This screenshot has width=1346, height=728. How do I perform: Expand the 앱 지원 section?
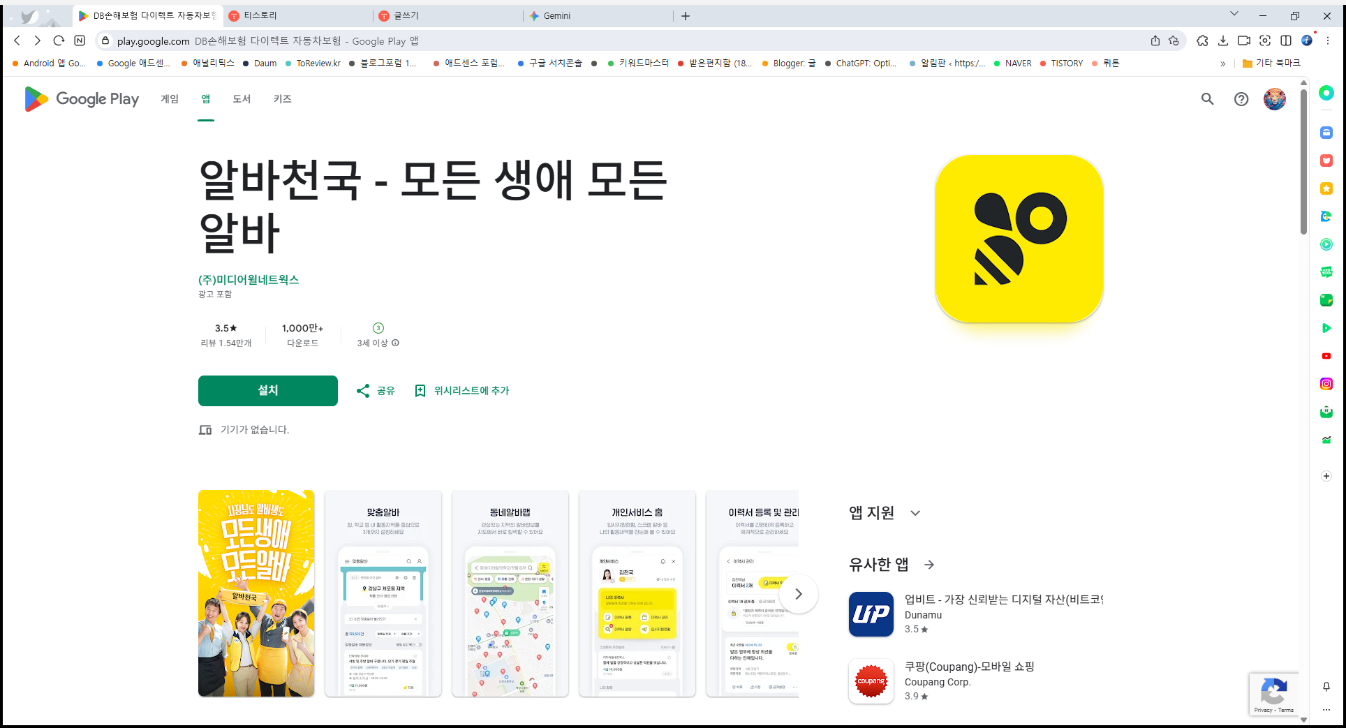pos(915,513)
